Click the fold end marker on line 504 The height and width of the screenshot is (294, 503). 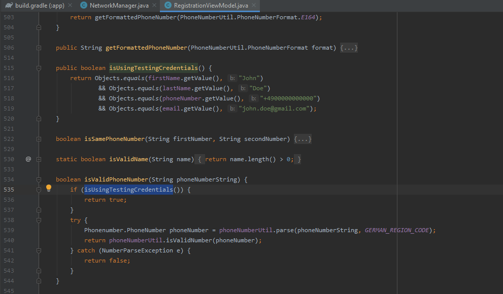pos(39,27)
